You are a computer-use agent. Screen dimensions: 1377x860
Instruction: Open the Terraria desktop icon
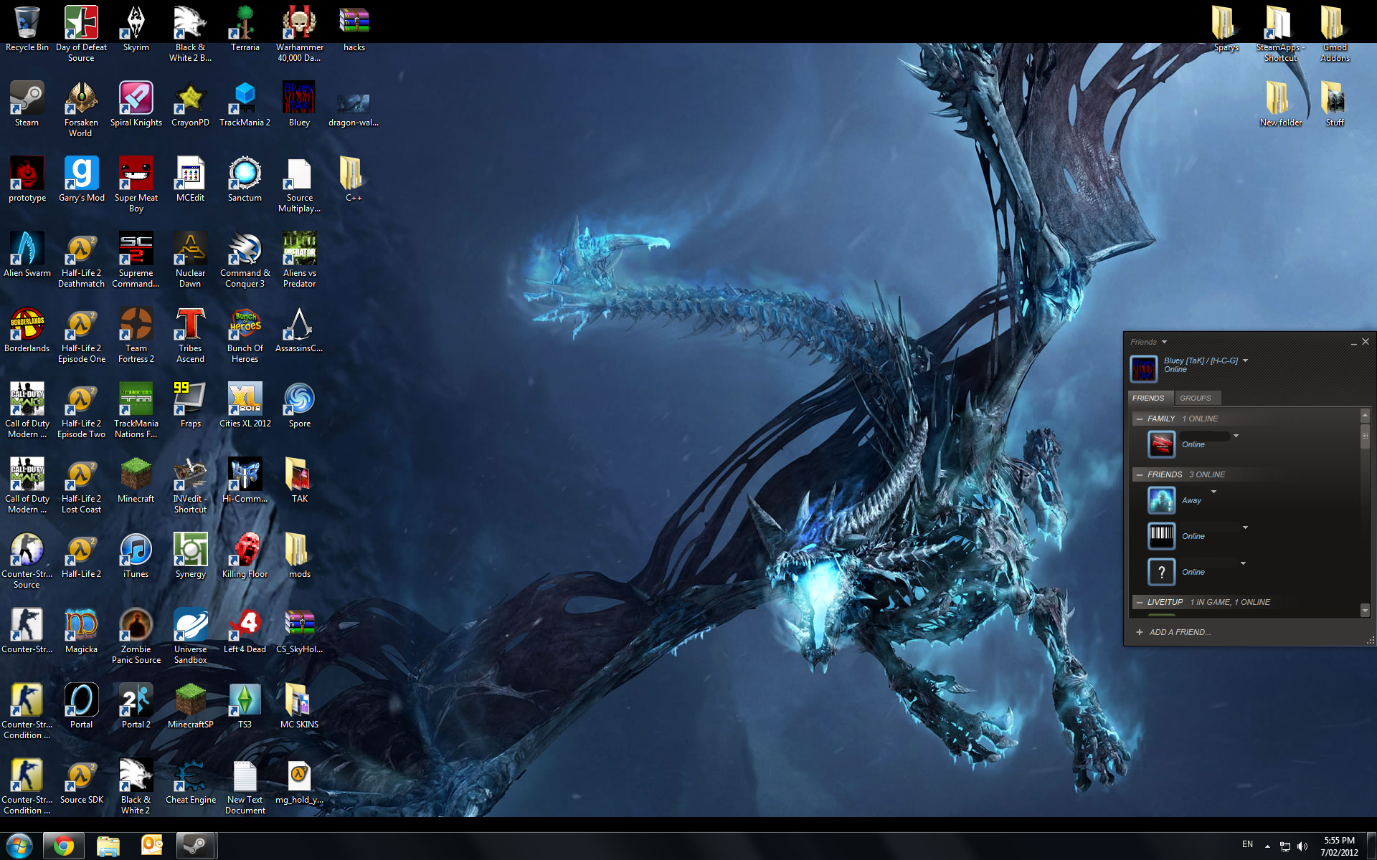(x=245, y=29)
